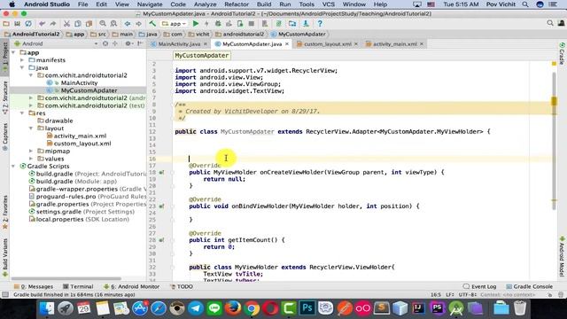This screenshot has width=567, height=319.
Task: Open the Gradle Console panel
Action: (x=530, y=286)
